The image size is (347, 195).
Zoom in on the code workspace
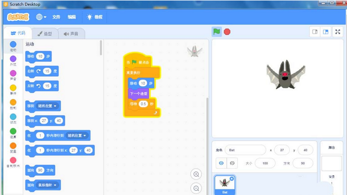[x=196, y=174]
